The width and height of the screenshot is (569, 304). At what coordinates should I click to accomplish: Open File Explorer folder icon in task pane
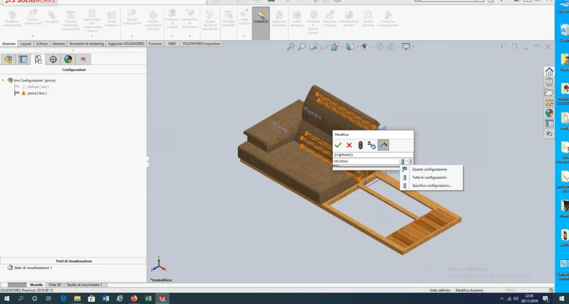(x=549, y=92)
